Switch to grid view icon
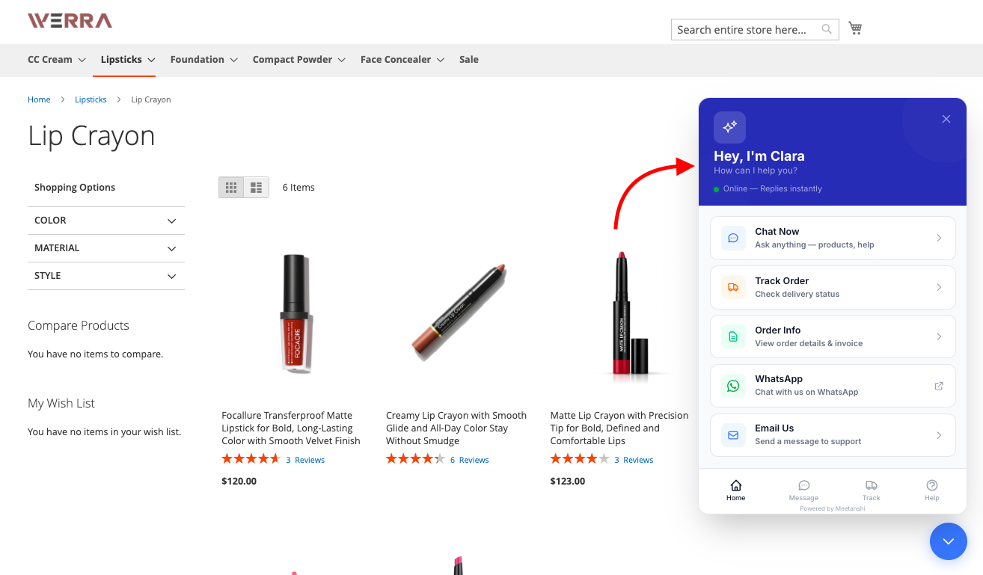 tap(231, 187)
